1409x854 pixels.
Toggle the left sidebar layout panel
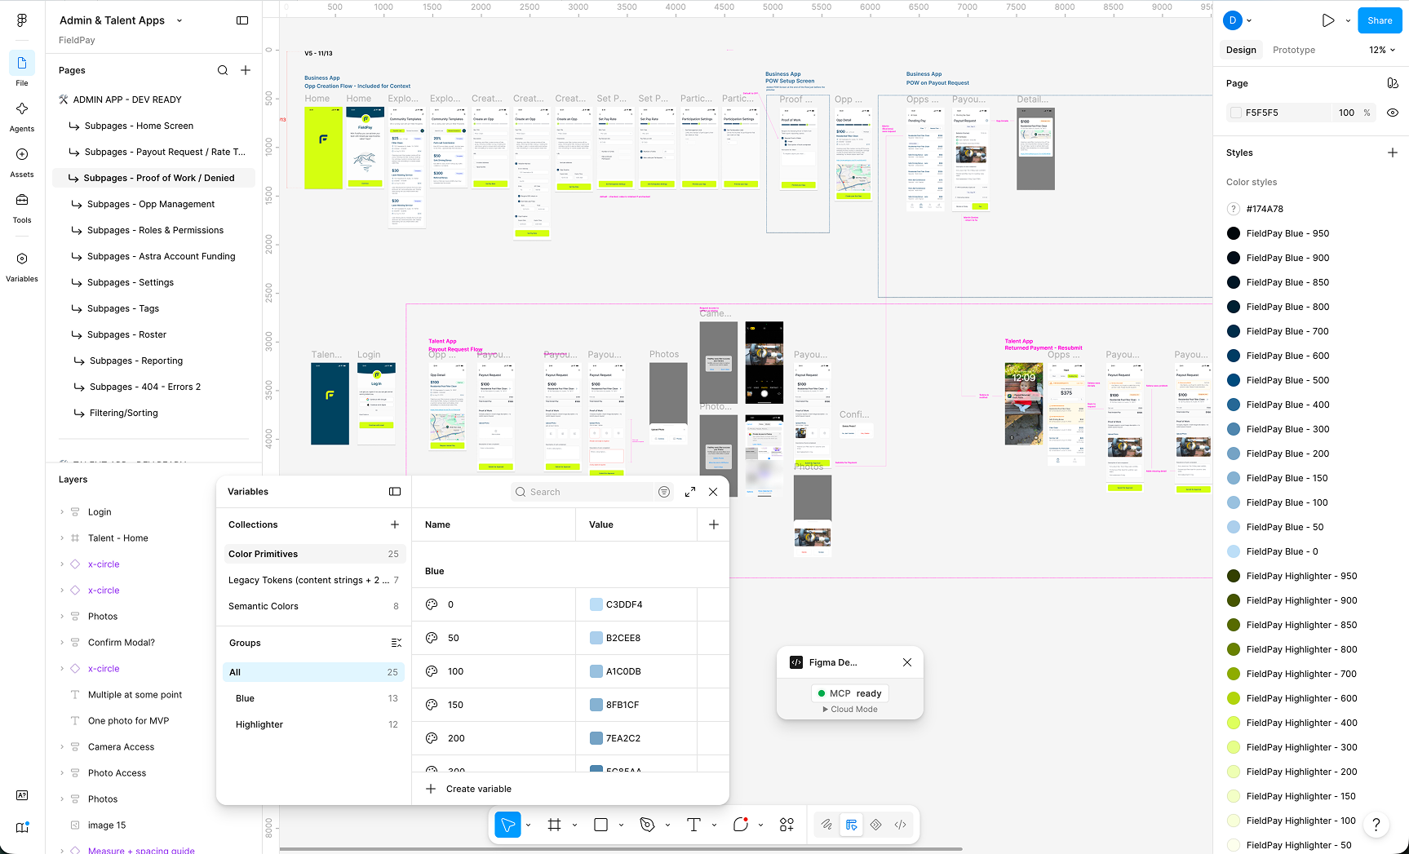coord(242,20)
